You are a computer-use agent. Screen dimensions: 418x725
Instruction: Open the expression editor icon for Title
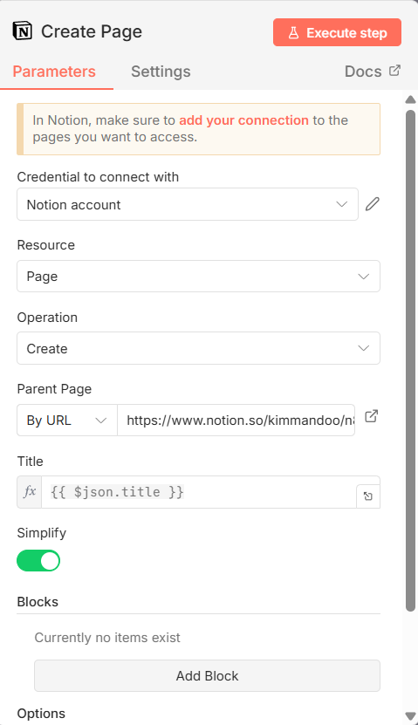(x=368, y=496)
